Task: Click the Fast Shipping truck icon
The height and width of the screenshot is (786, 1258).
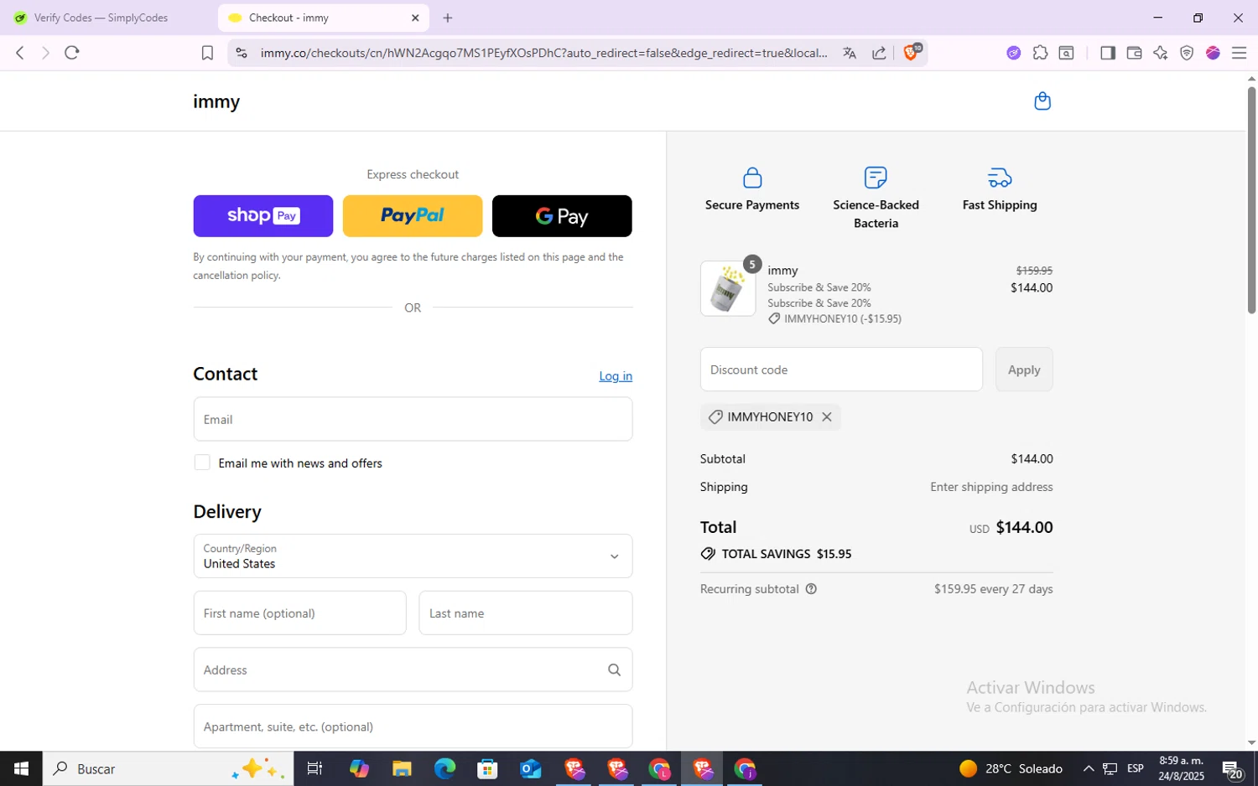Action: coord(1000,178)
